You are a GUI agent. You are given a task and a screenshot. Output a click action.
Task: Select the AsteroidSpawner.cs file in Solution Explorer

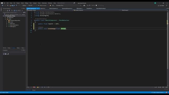14,25
